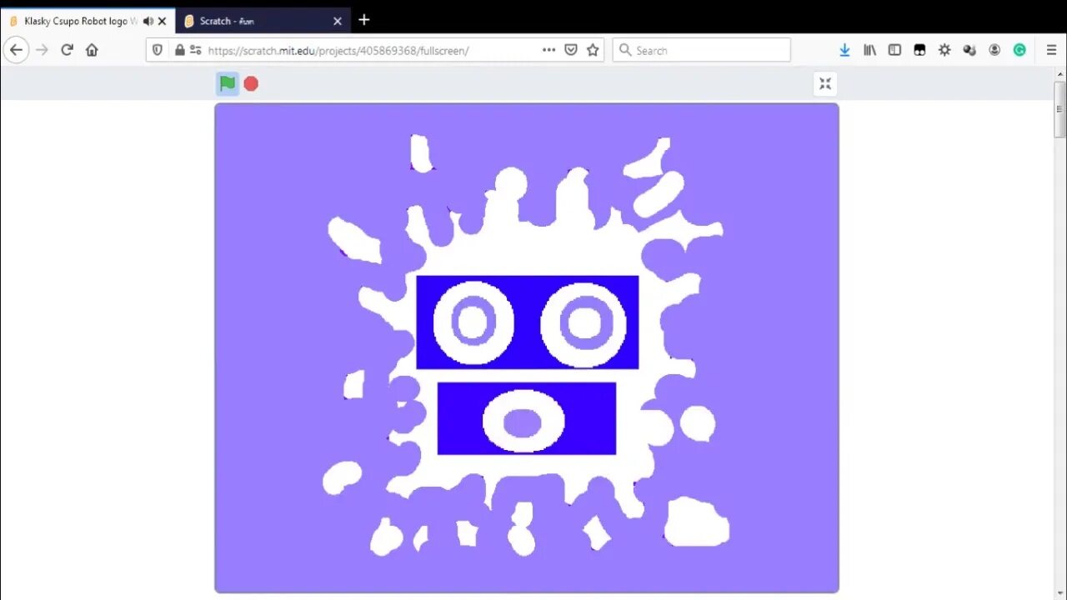Go to the browser home page

click(92, 50)
